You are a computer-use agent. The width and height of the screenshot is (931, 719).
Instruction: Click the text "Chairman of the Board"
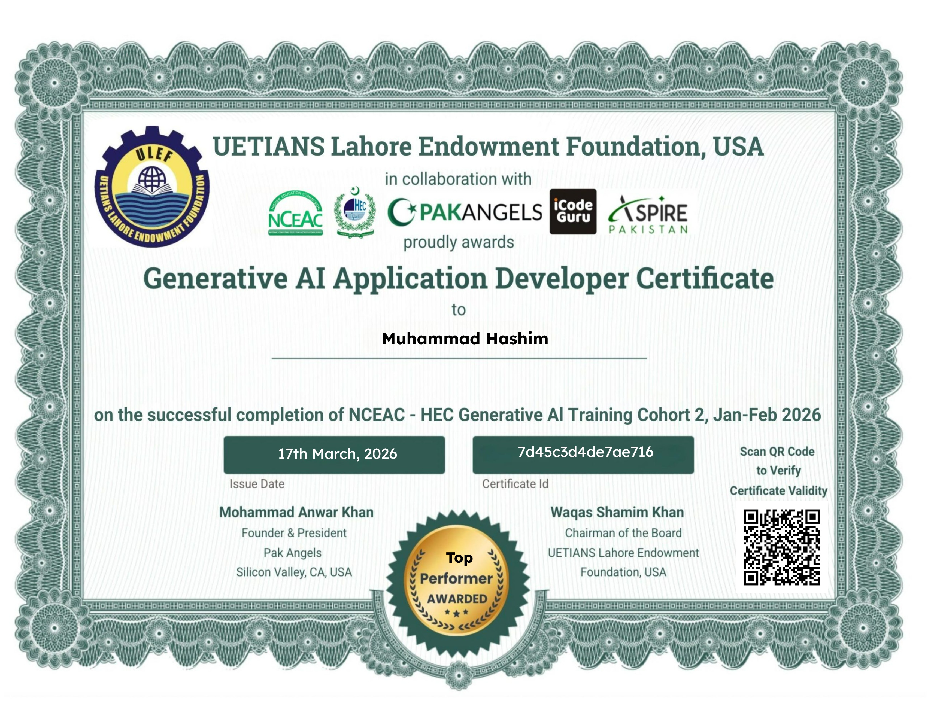pos(623,533)
